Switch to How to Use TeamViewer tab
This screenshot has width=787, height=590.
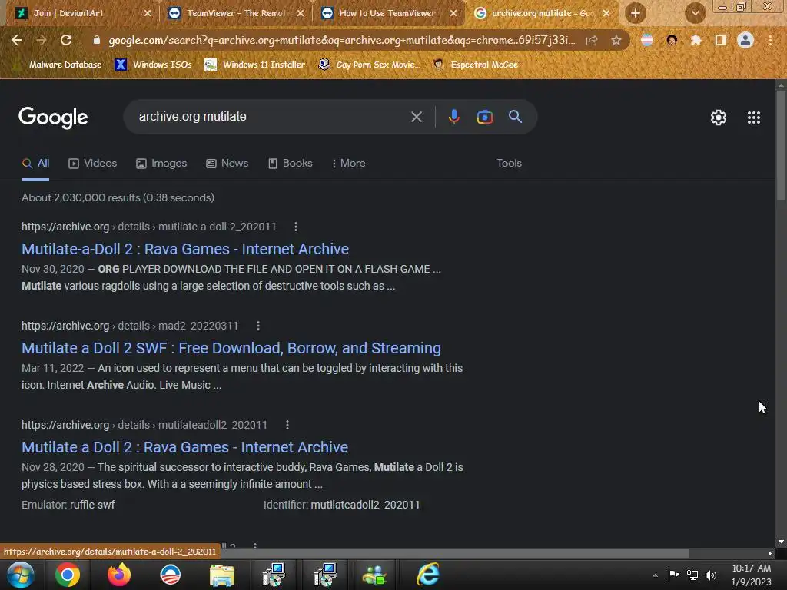387,13
